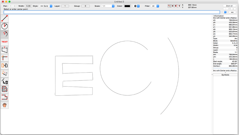This screenshot has height=135, width=239.
Task: Select the Circle tool in left toolbar
Action: click(5, 26)
